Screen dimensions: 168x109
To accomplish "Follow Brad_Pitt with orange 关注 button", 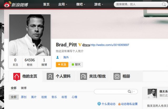I will click(62, 65).
